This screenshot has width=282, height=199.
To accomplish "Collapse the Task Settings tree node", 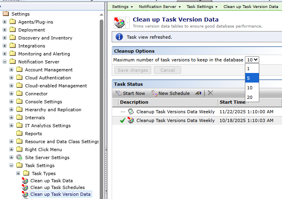I will (12, 166).
